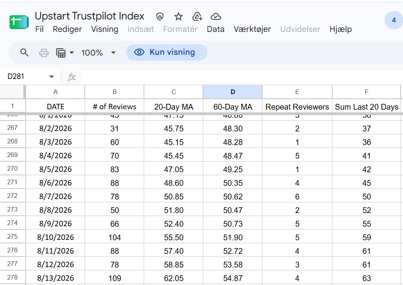Select the Sum Last 20 Days cell 59
This screenshot has width=403, height=285.
coord(366,237)
